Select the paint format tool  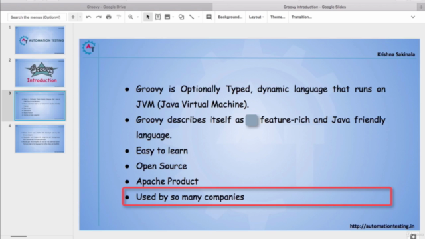point(118,17)
